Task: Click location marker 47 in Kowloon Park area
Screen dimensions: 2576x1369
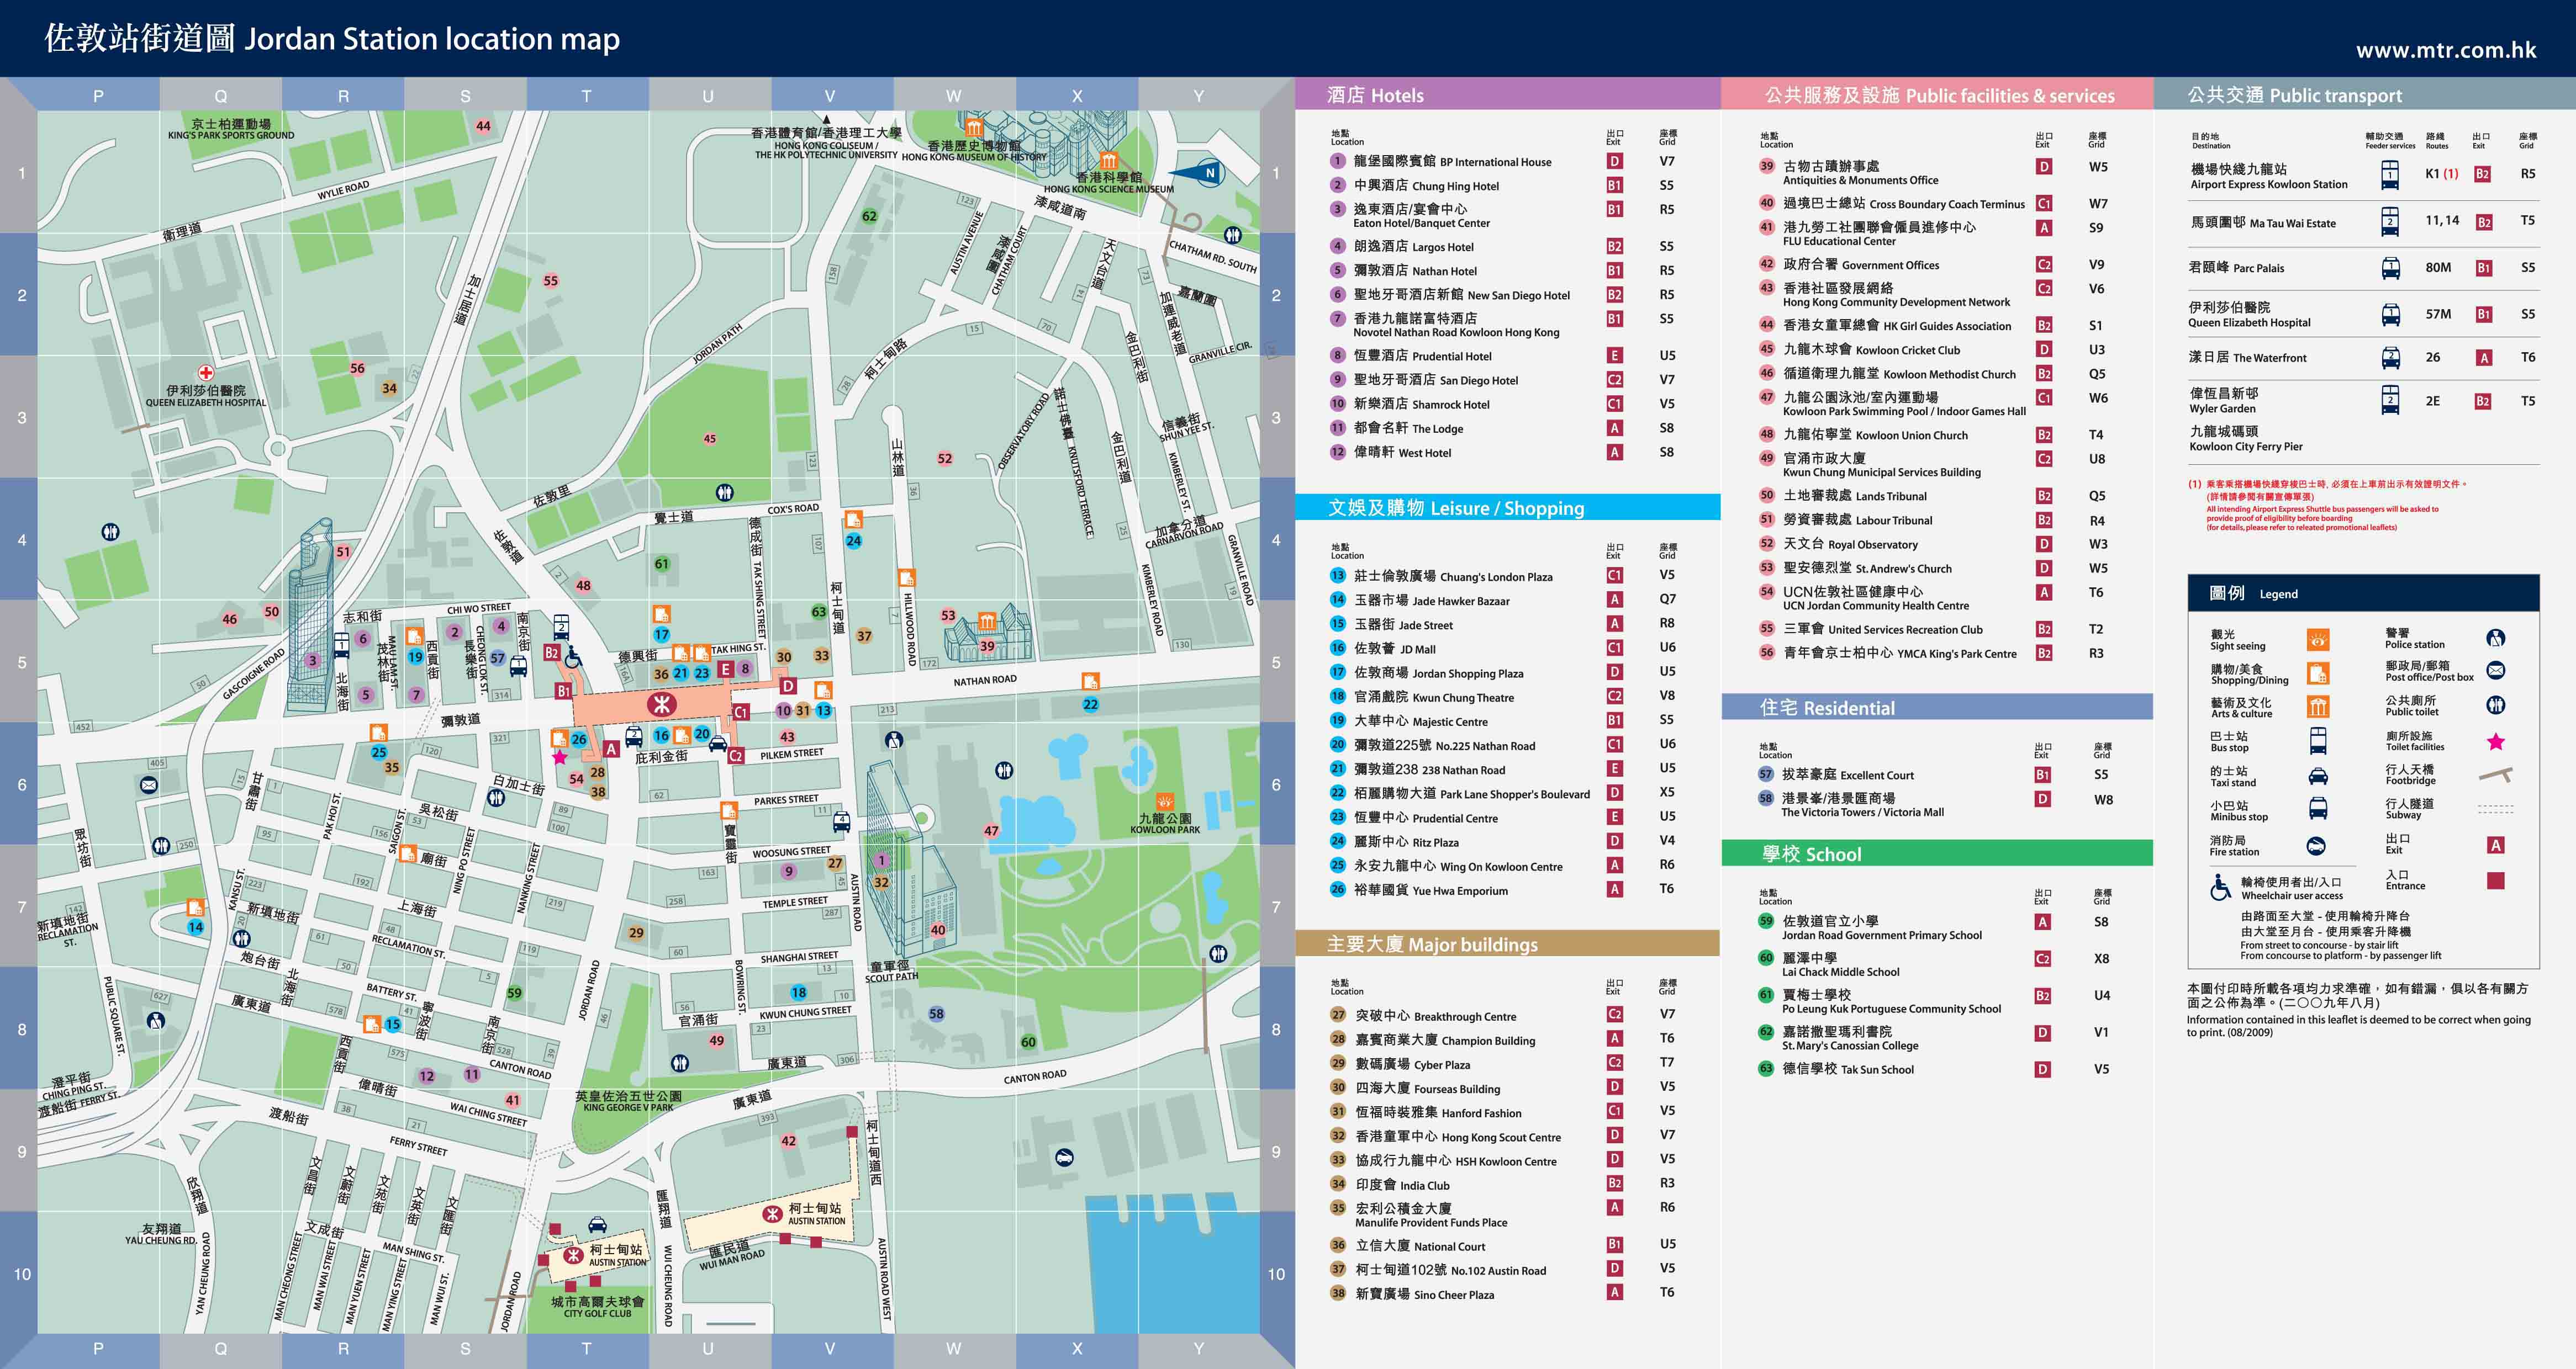Action: pyautogui.click(x=991, y=830)
